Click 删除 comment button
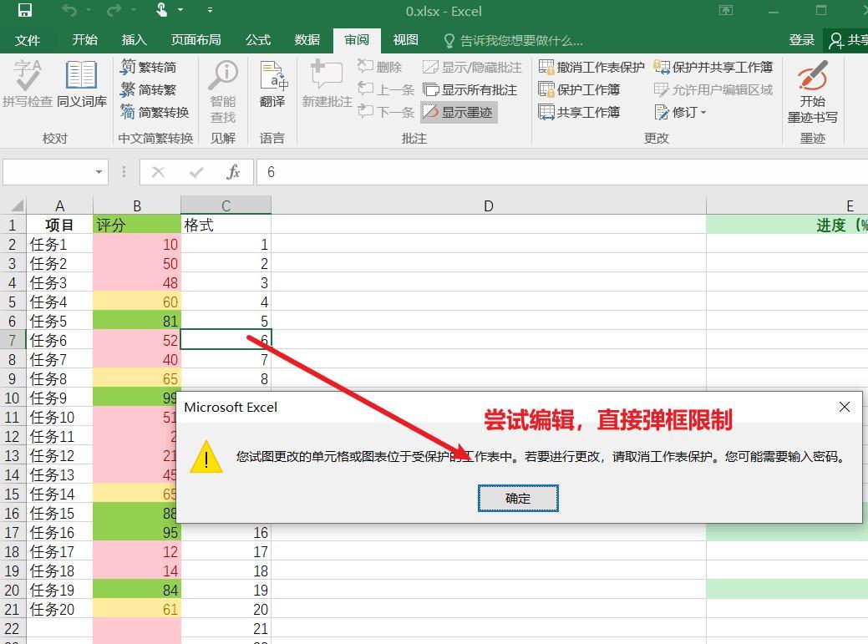 [x=380, y=67]
